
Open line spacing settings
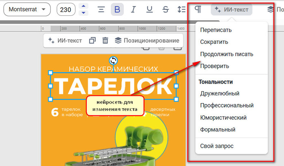181,9
